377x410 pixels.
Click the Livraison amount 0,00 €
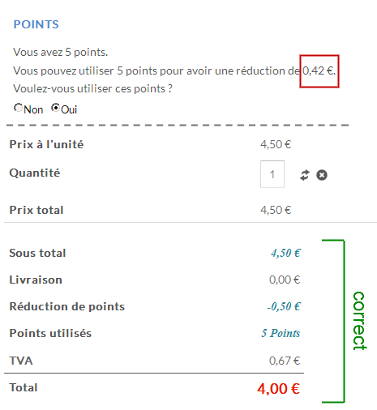pos(285,280)
